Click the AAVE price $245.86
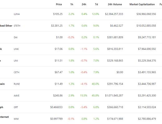 (58, 95)
